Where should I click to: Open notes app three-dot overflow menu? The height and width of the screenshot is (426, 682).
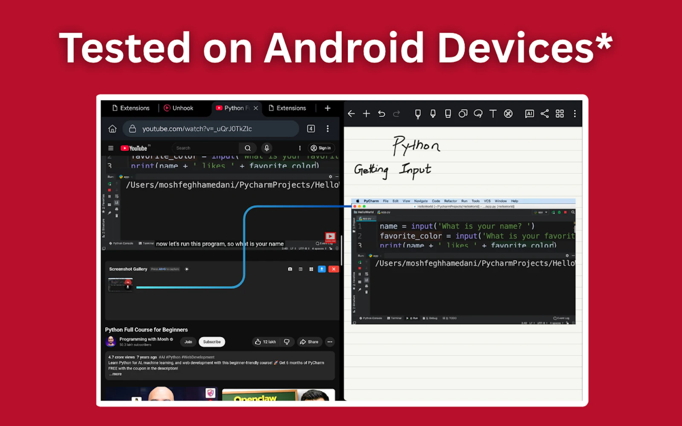pos(575,114)
